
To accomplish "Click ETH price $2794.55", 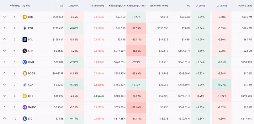I will tap(58, 28).
